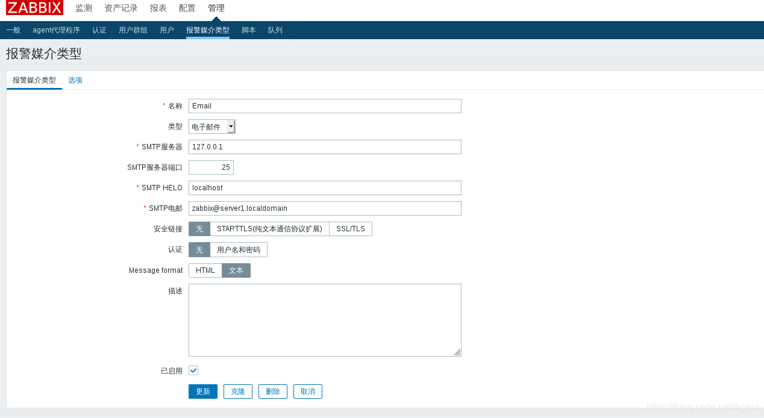The image size is (764, 418).
Task: Open the 监测 top menu
Action: (x=84, y=8)
